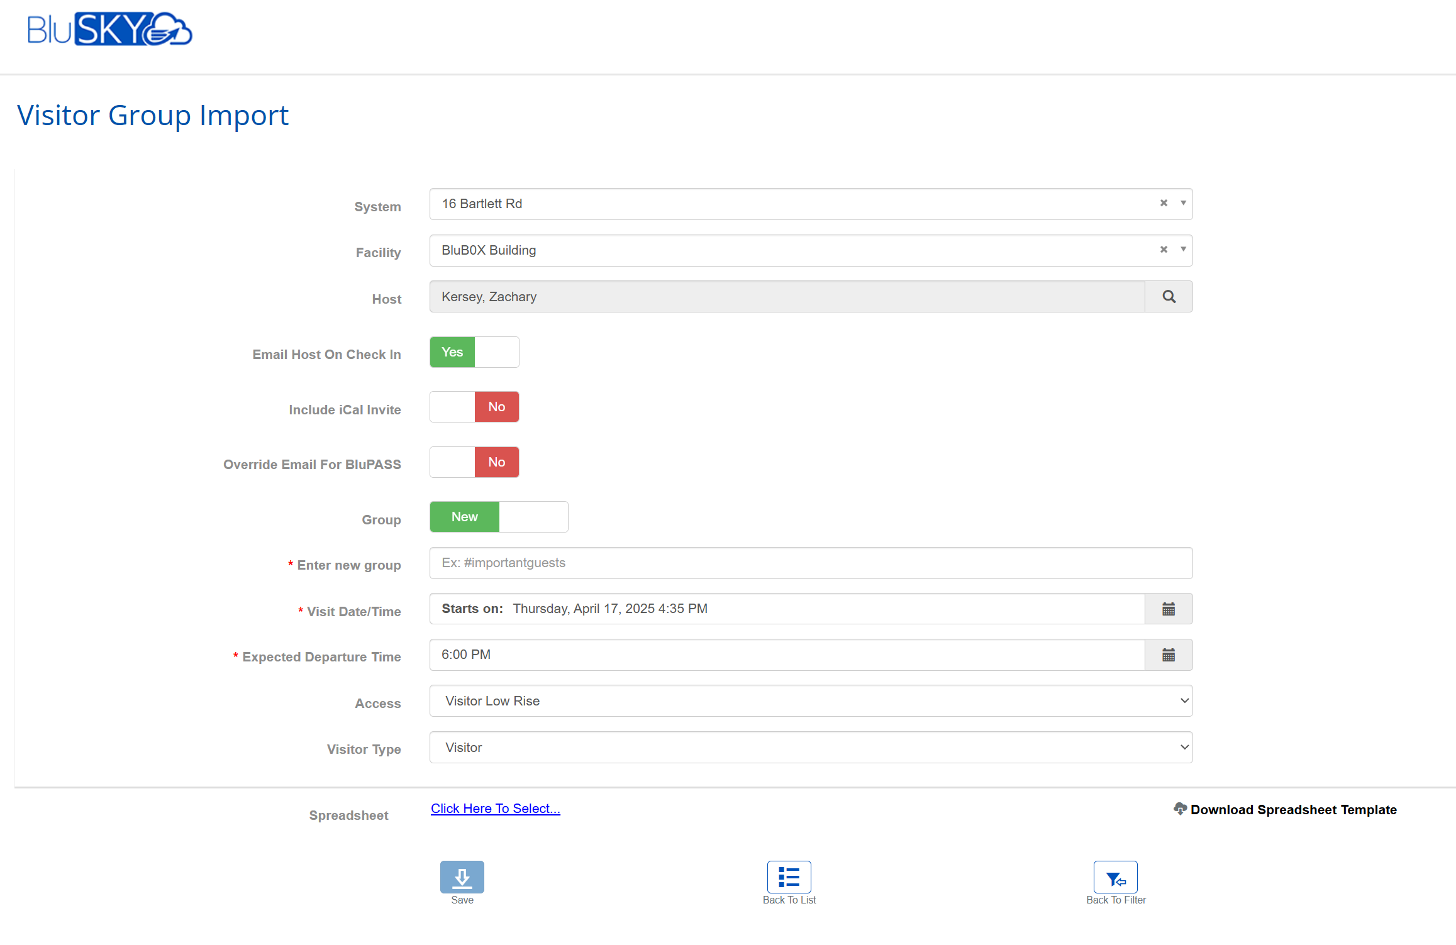This screenshot has height=945, width=1456.
Task: Open Expected Departure Time calendar picker
Action: coord(1169,655)
